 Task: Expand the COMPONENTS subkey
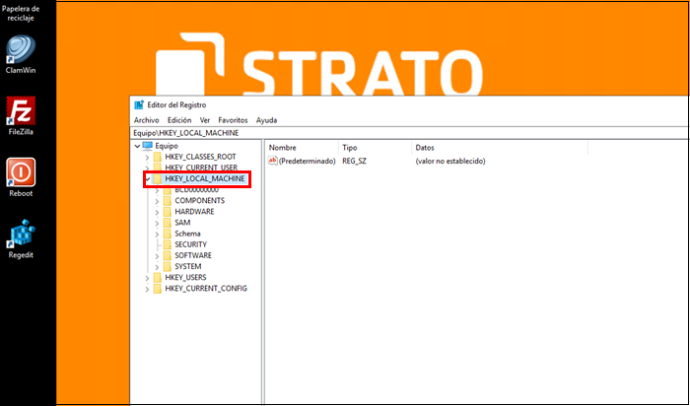(157, 201)
